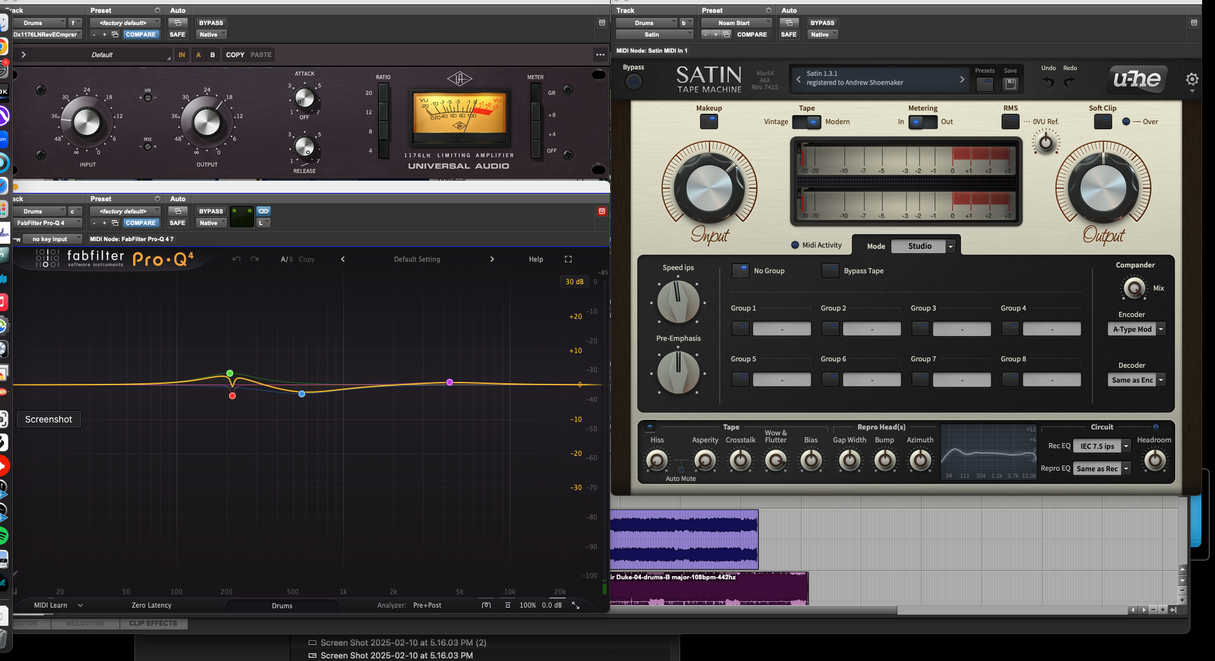The image size is (1215, 661).
Task: Select 1176LN setting A
Action: coord(198,55)
